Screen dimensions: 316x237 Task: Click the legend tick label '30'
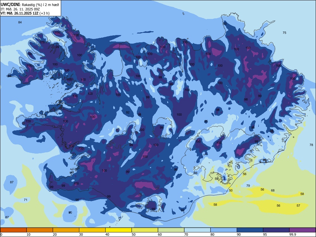pos(81,234)
